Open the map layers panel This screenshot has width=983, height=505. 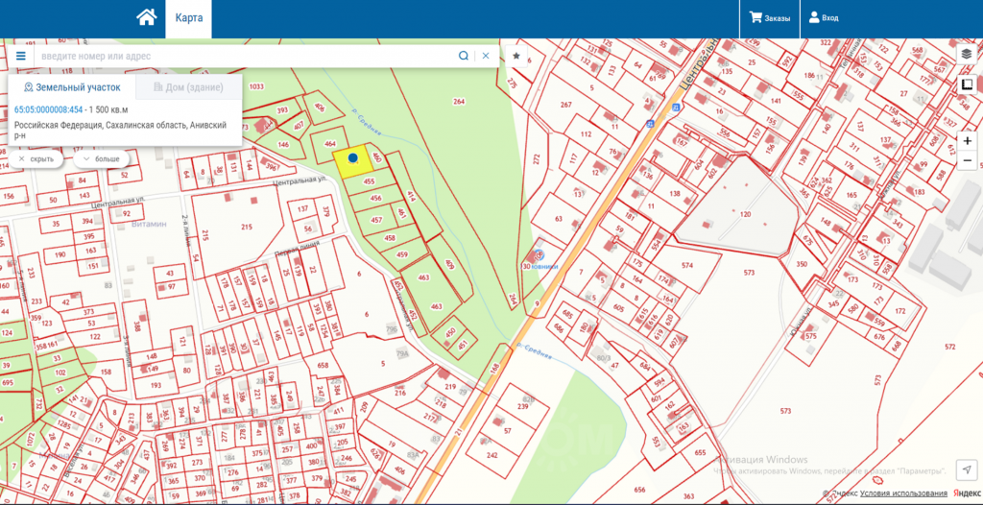[967, 54]
